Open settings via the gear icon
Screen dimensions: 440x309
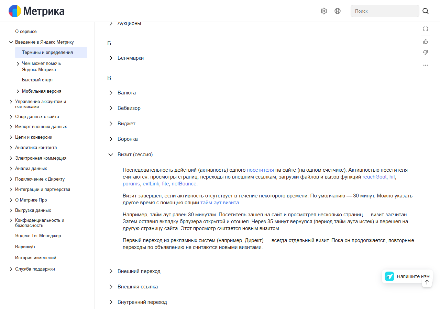click(324, 11)
